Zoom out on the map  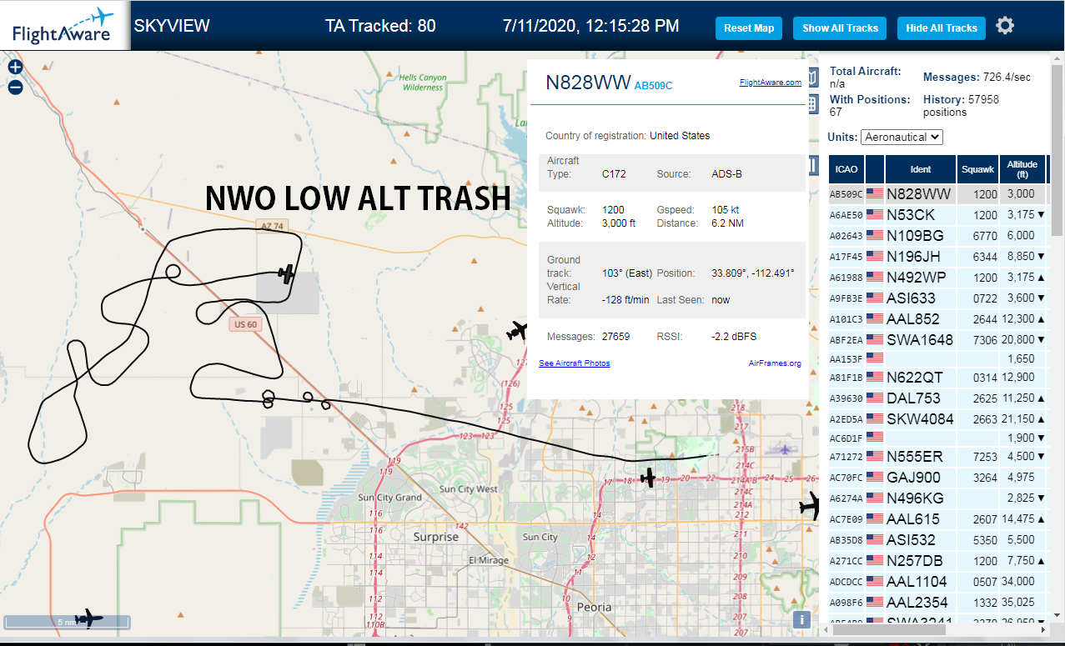(x=15, y=87)
